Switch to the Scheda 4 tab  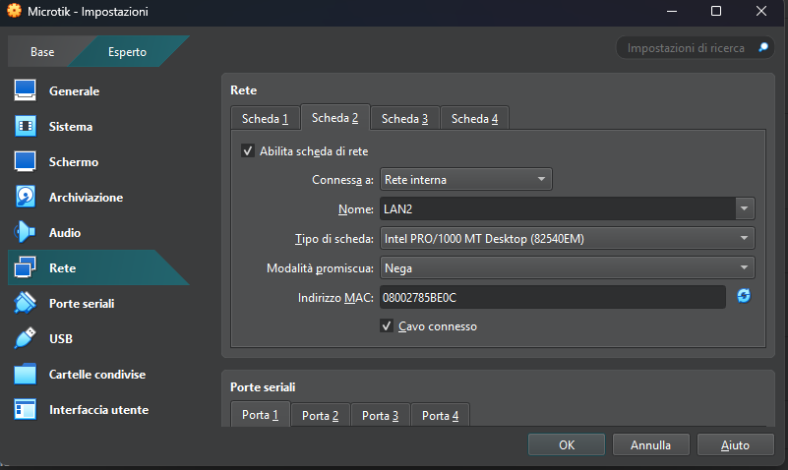click(474, 119)
